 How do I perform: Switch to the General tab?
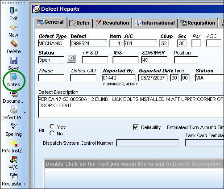(x=50, y=22)
